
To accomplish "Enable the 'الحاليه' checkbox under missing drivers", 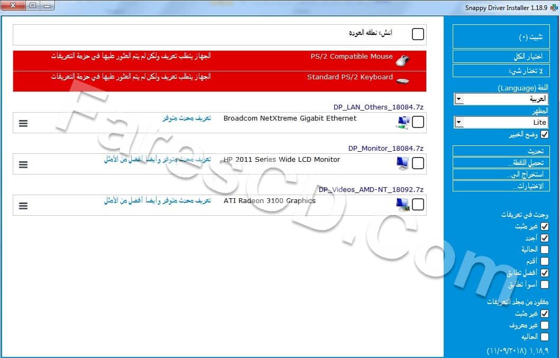I will (x=544, y=336).
